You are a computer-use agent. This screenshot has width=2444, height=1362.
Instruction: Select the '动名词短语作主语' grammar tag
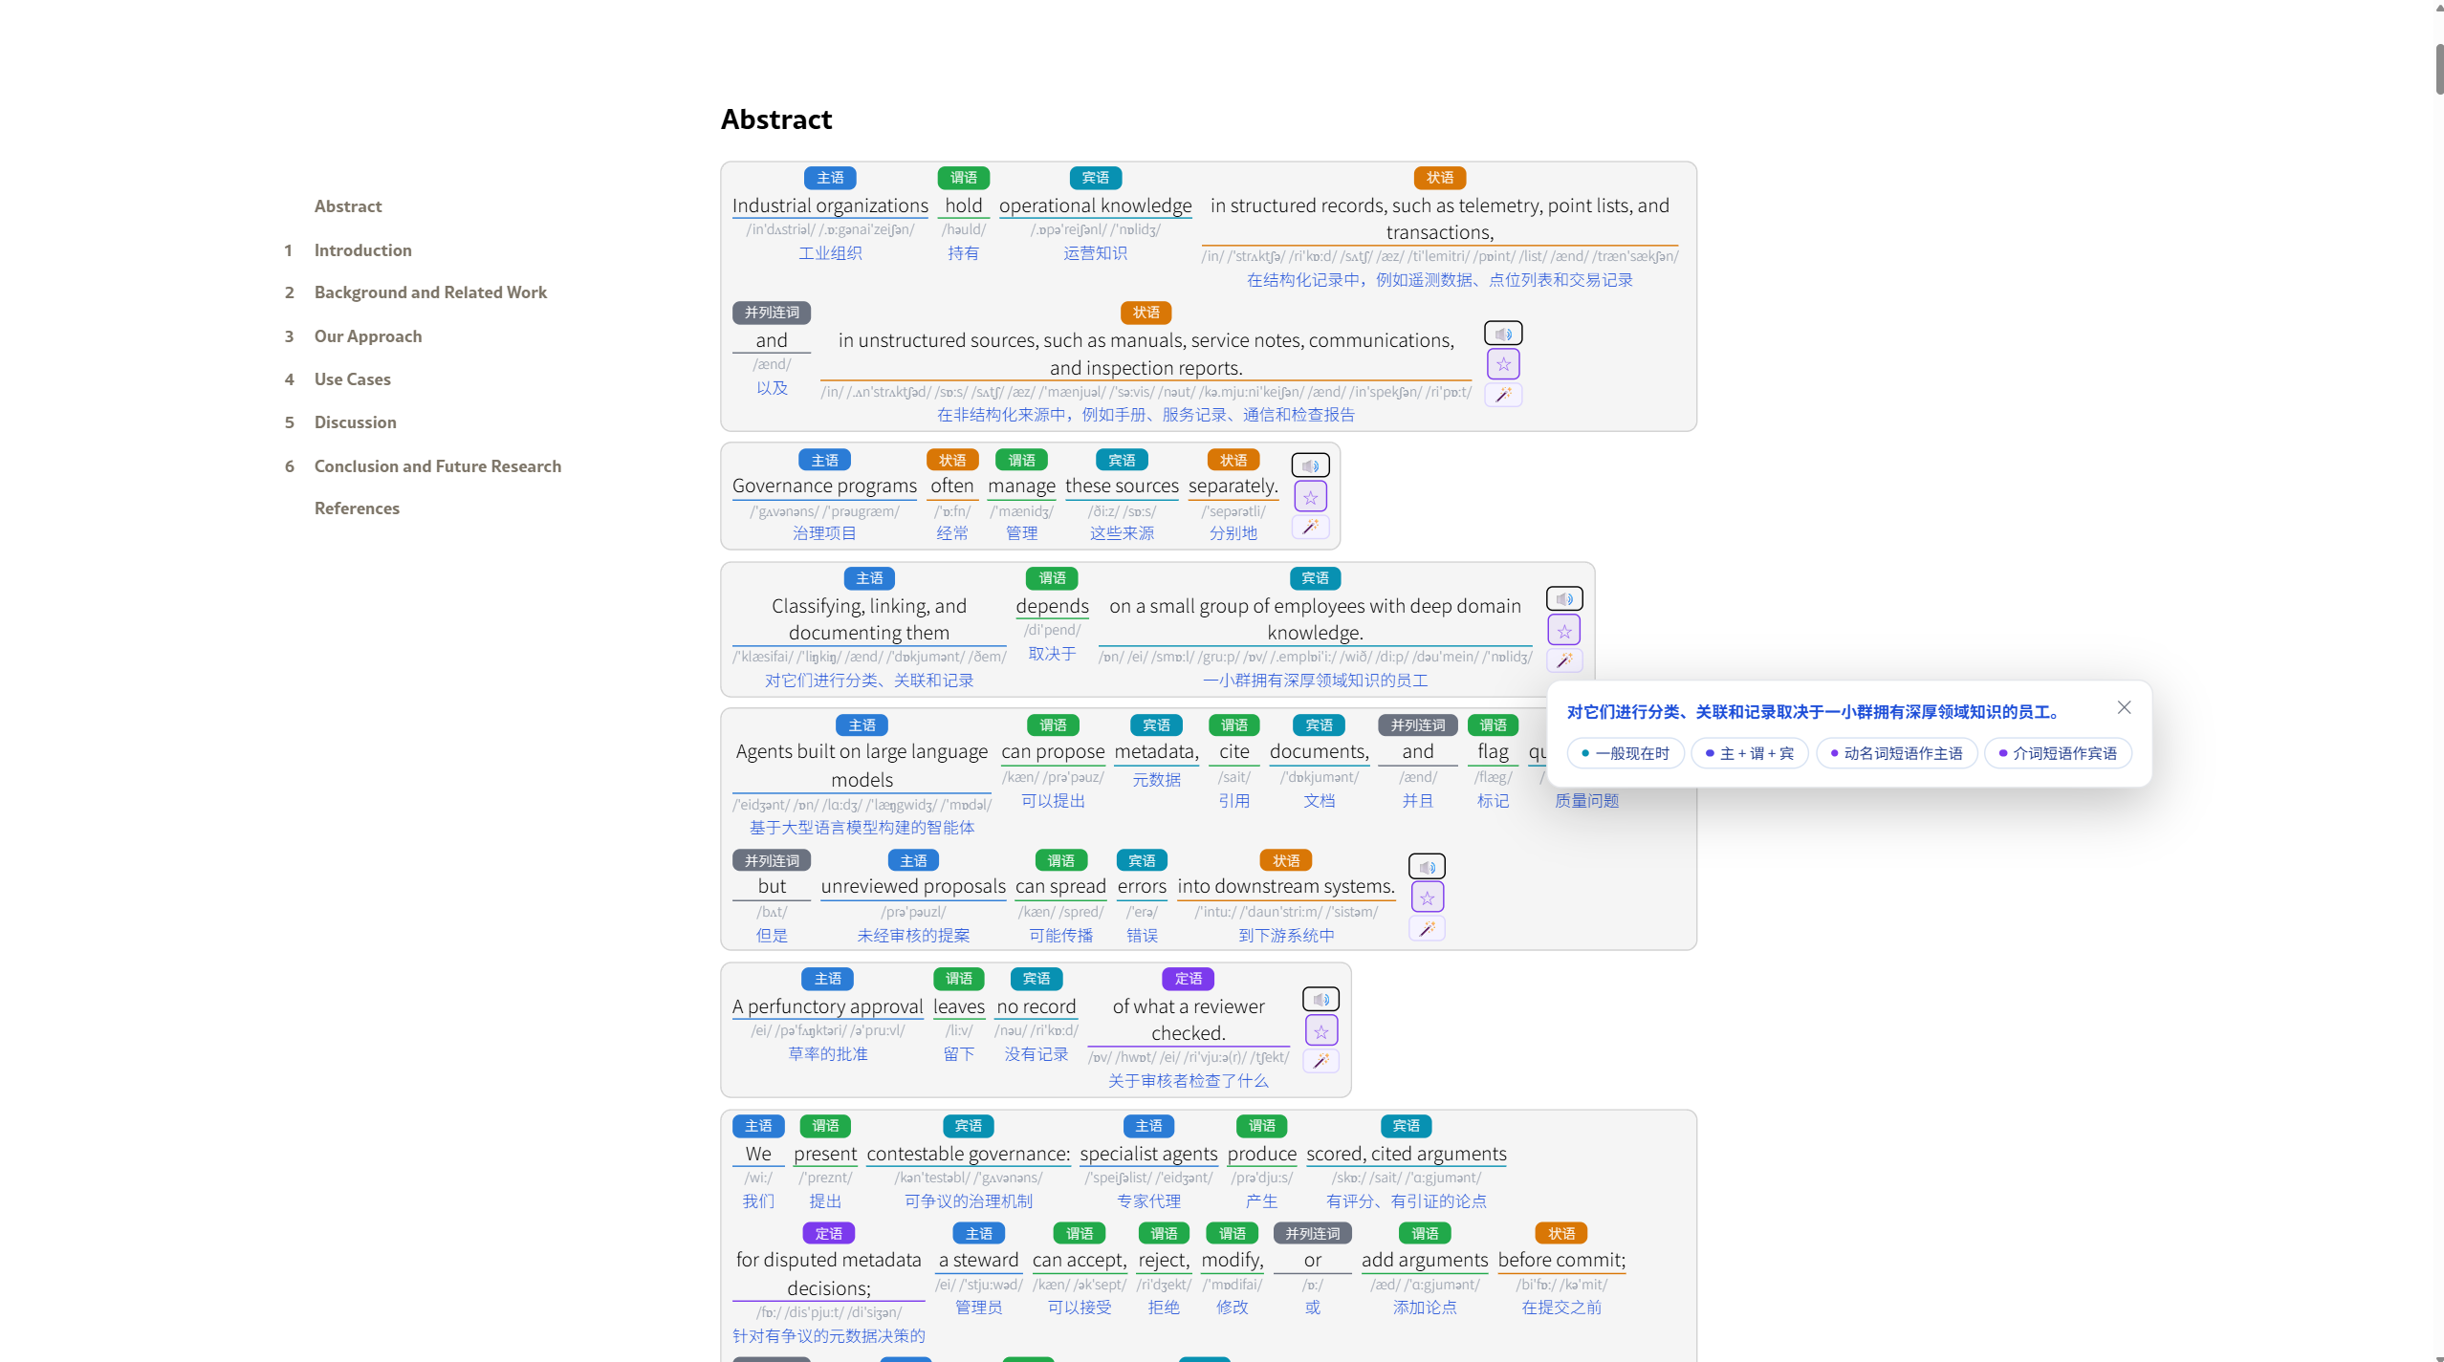pyautogui.click(x=1897, y=753)
